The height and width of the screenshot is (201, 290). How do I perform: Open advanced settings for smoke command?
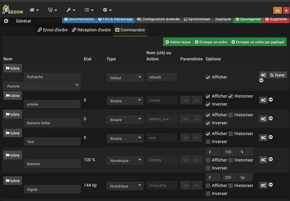pos(263,100)
